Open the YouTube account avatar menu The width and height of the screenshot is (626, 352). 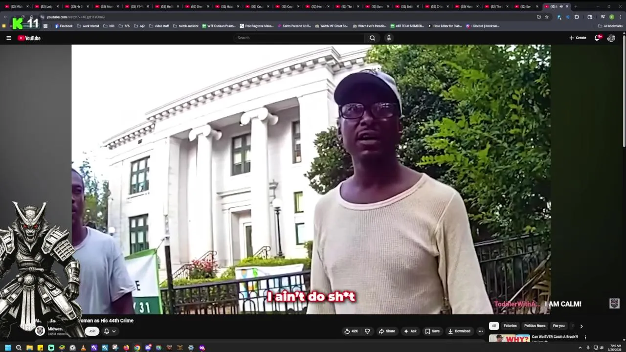[x=611, y=38]
